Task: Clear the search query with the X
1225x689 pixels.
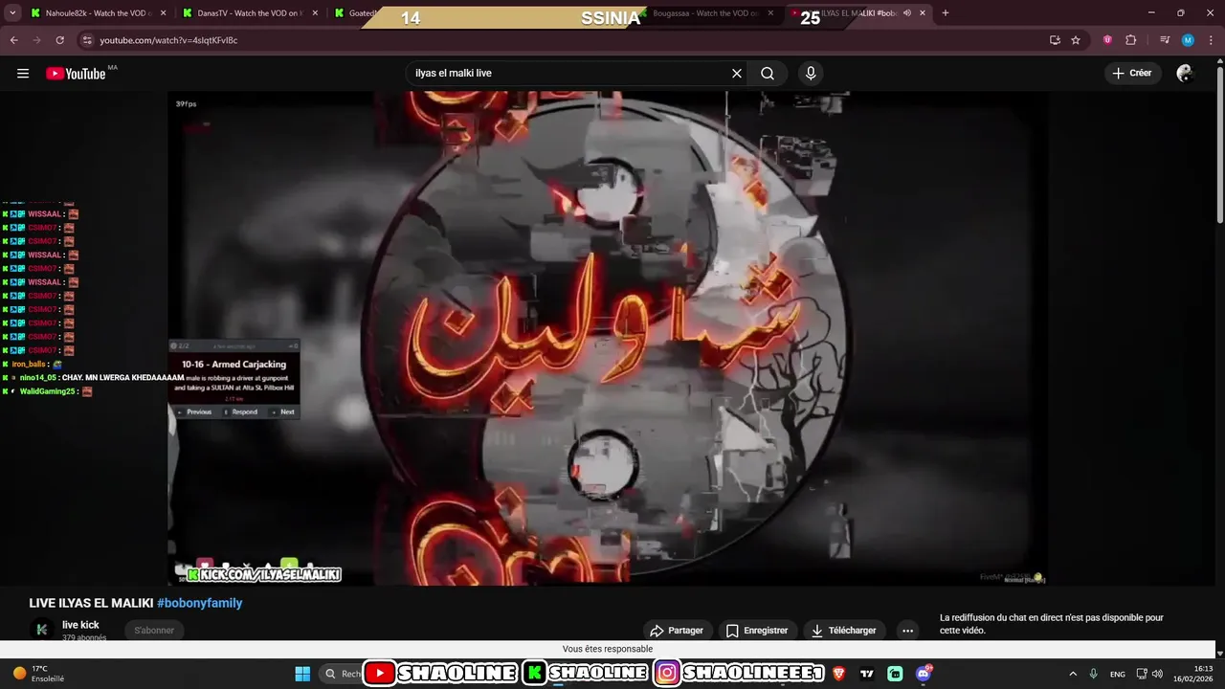Action: (x=737, y=74)
